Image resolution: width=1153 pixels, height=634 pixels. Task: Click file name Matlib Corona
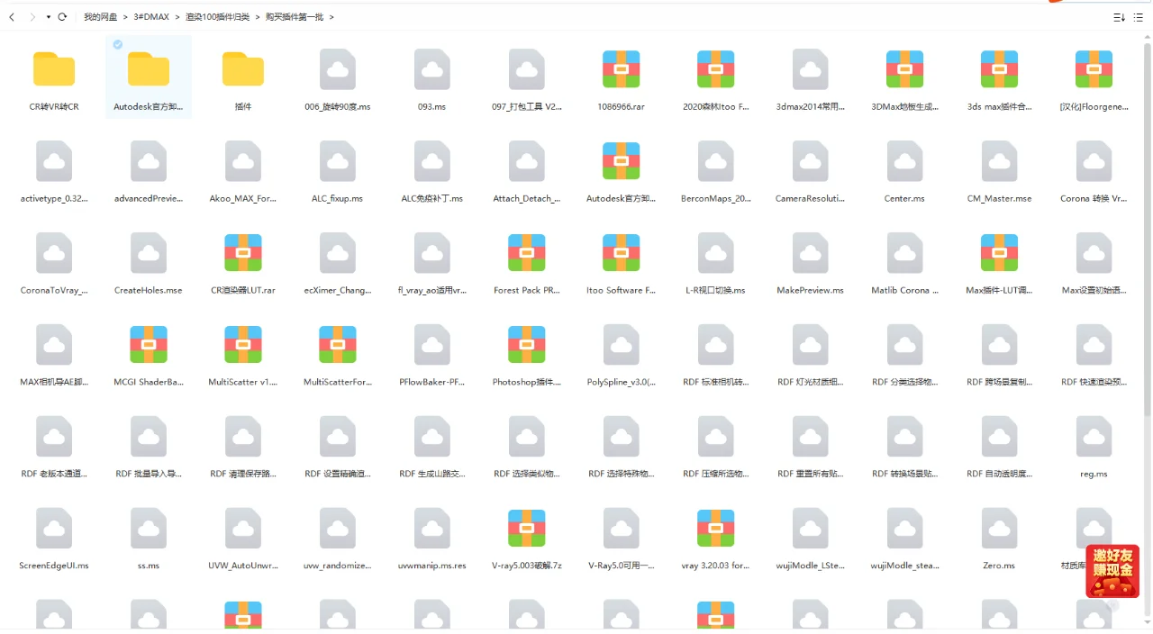(x=905, y=290)
